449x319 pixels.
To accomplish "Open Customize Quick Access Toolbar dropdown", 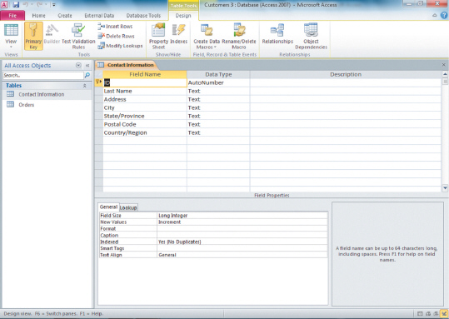I will pos(53,5).
